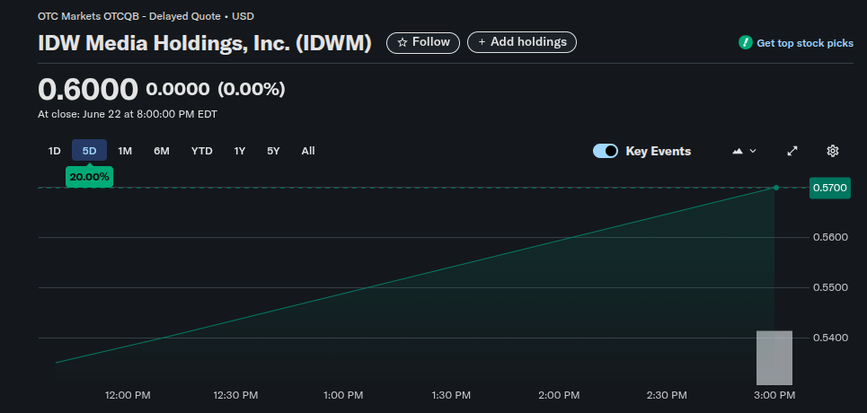The height and width of the screenshot is (413, 867).
Task: Open chart settings gear
Action: point(833,151)
